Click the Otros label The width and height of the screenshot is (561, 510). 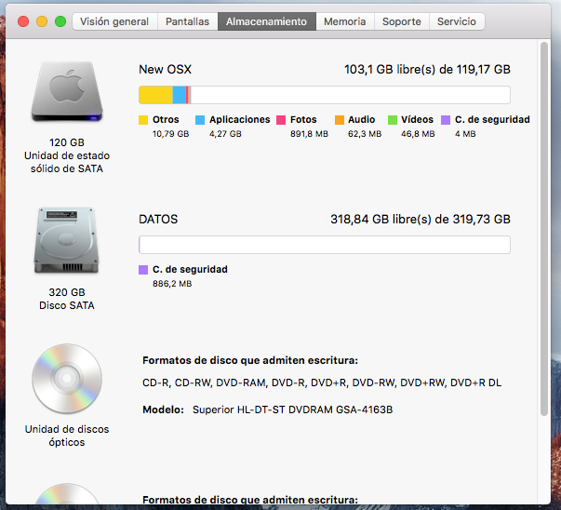(x=166, y=119)
